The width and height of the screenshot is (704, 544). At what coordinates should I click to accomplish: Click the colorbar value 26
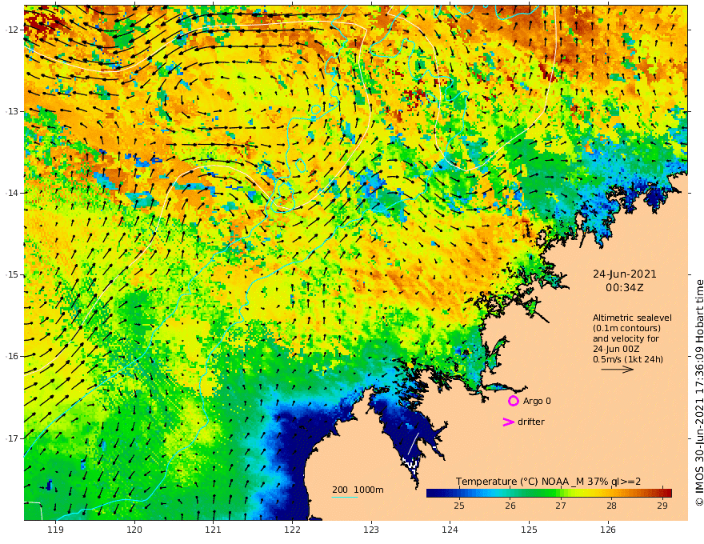click(510, 506)
